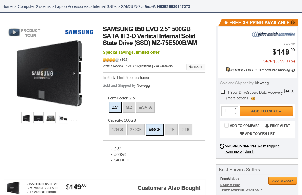Click the Premier shipping help icon
302x195 pixels.
293,70
